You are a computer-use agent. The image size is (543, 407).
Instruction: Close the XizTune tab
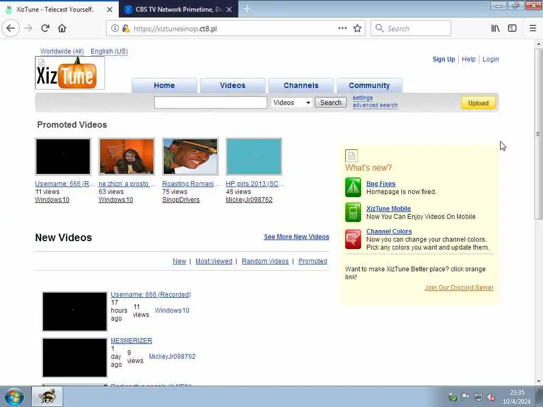110,10
